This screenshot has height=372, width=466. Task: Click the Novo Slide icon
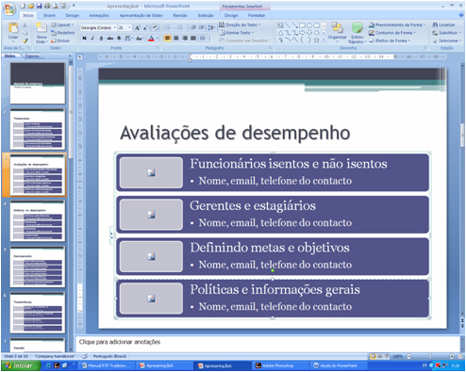(x=42, y=28)
